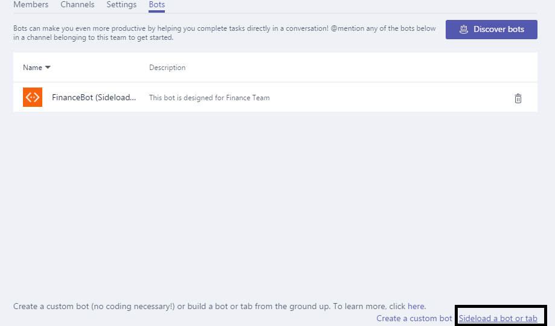The width and height of the screenshot is (555, 326).
Task: Click the Name column header text
Action: pos(33,67)
